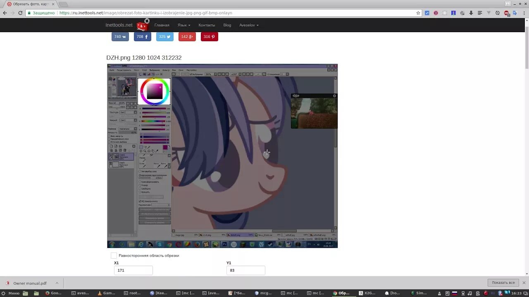Screen dimensions: 529x297
Task: Open a new browser tab
Action: click(x=63, y=4)
